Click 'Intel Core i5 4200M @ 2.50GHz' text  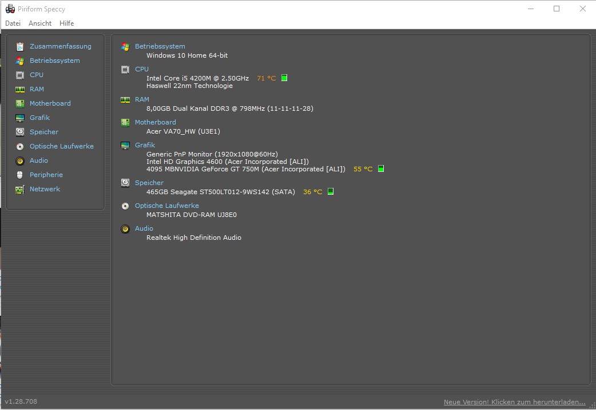tap(198, 78)
